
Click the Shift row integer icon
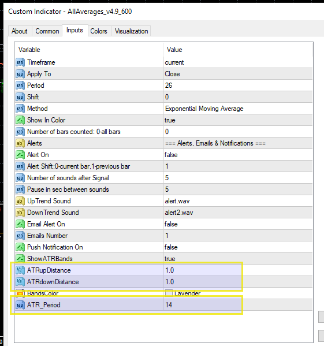(x=20, y=97)
